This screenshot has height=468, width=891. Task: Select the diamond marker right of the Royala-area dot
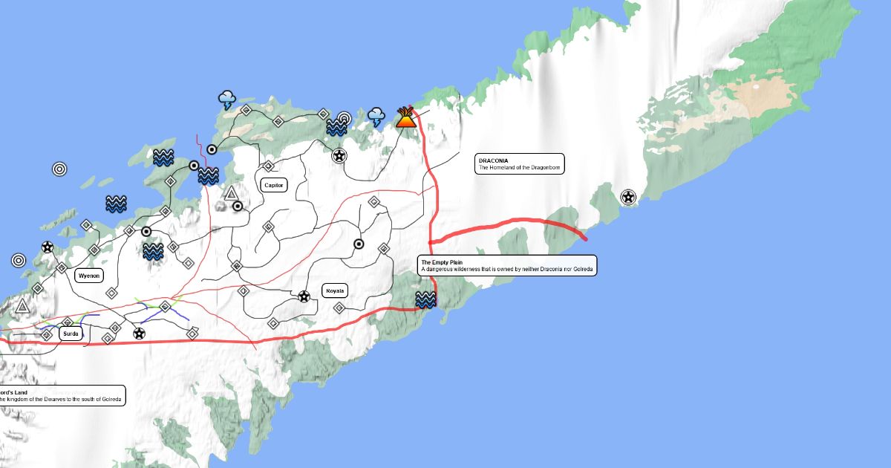tap(383, 249)
